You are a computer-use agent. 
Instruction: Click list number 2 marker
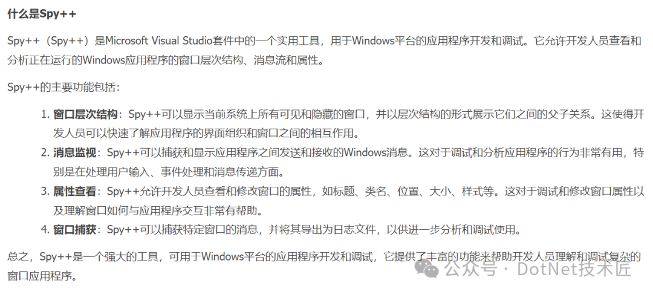(x=45, y=153)
